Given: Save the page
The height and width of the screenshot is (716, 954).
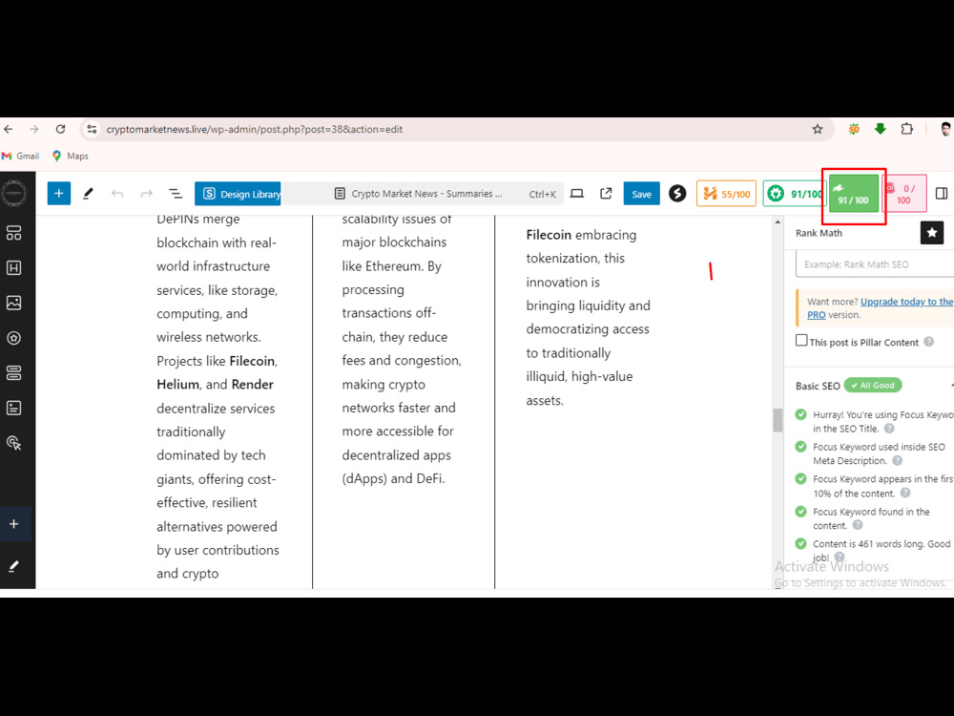Looking at the screenshot, I should pos(641,194).
